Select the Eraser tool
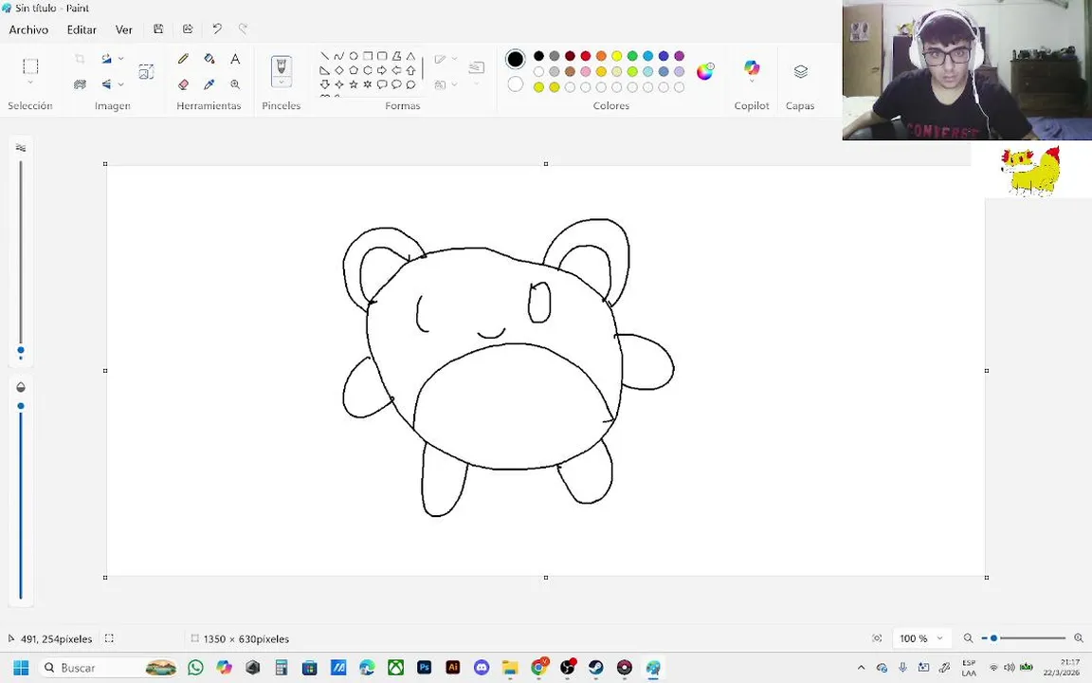The width and height of the screenshot is (1092, 683). point(183,84)
